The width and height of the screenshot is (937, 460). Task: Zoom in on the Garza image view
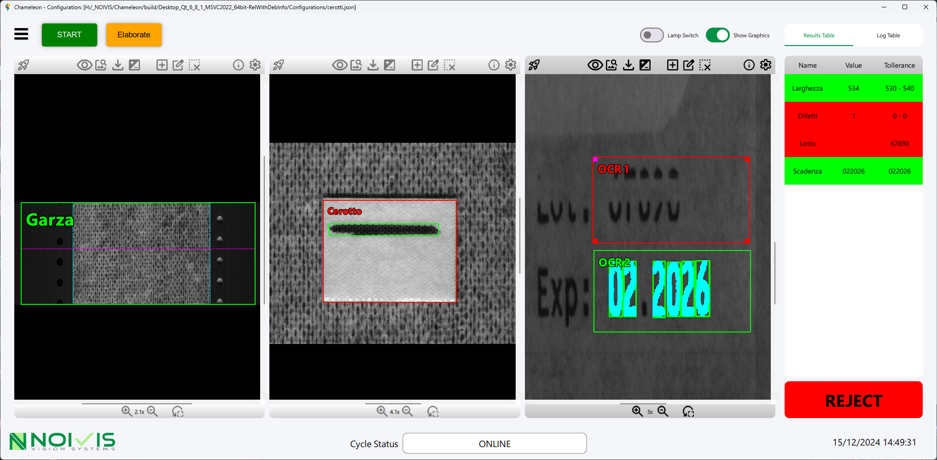pos(127,411)
